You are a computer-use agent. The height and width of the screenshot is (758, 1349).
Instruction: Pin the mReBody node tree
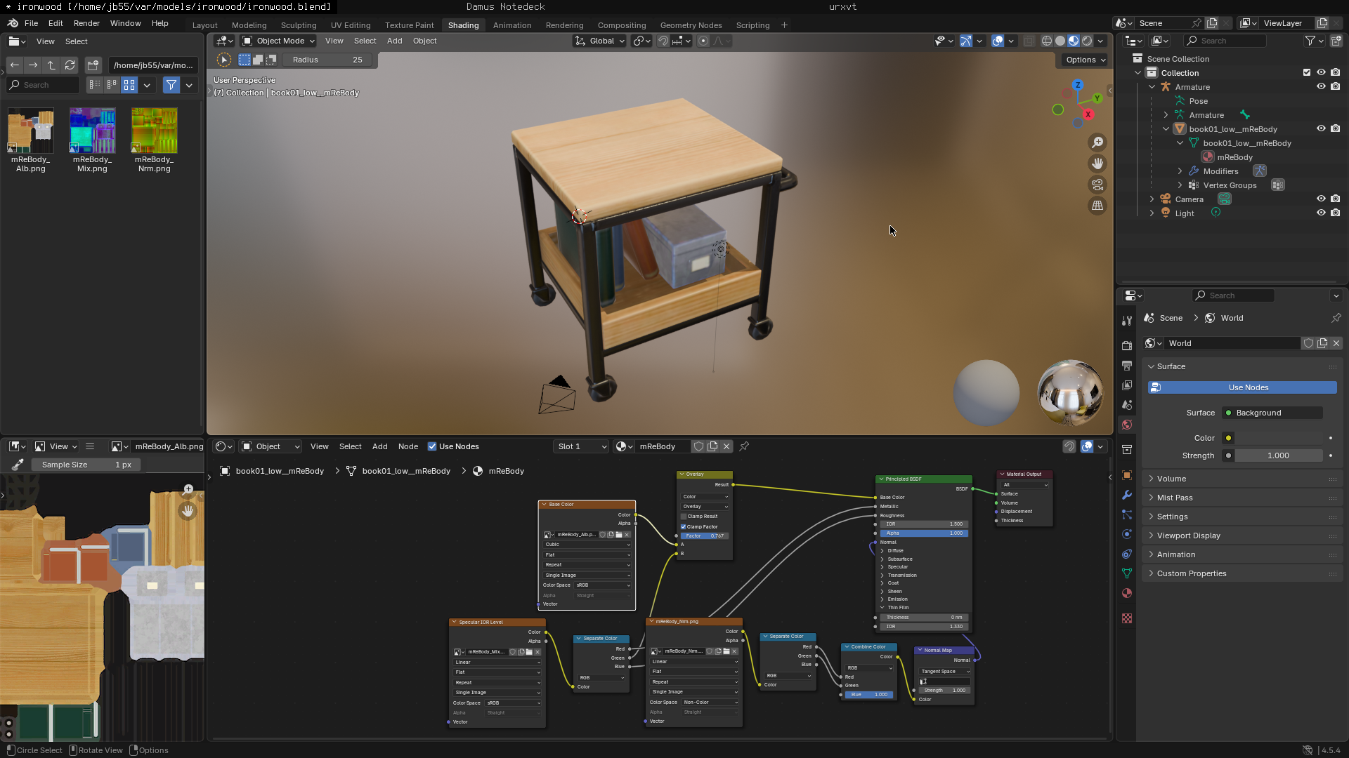click(x=744, y=446)
